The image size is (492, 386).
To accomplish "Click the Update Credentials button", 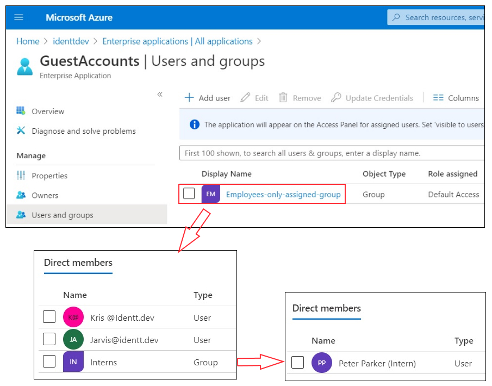I will 372,98.
